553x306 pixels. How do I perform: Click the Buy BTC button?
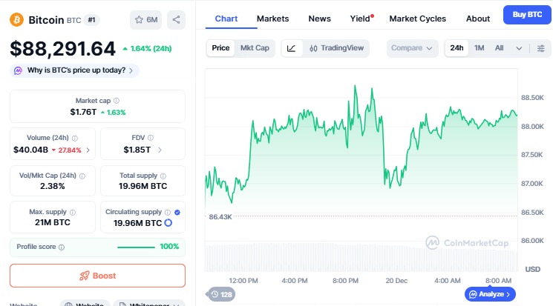point(525,15)
